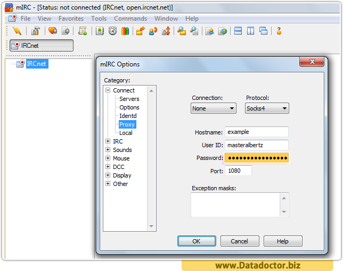Select Identd in the category tree
The height and width of the screenshot is (271, 343).
(x=128, y=116)
